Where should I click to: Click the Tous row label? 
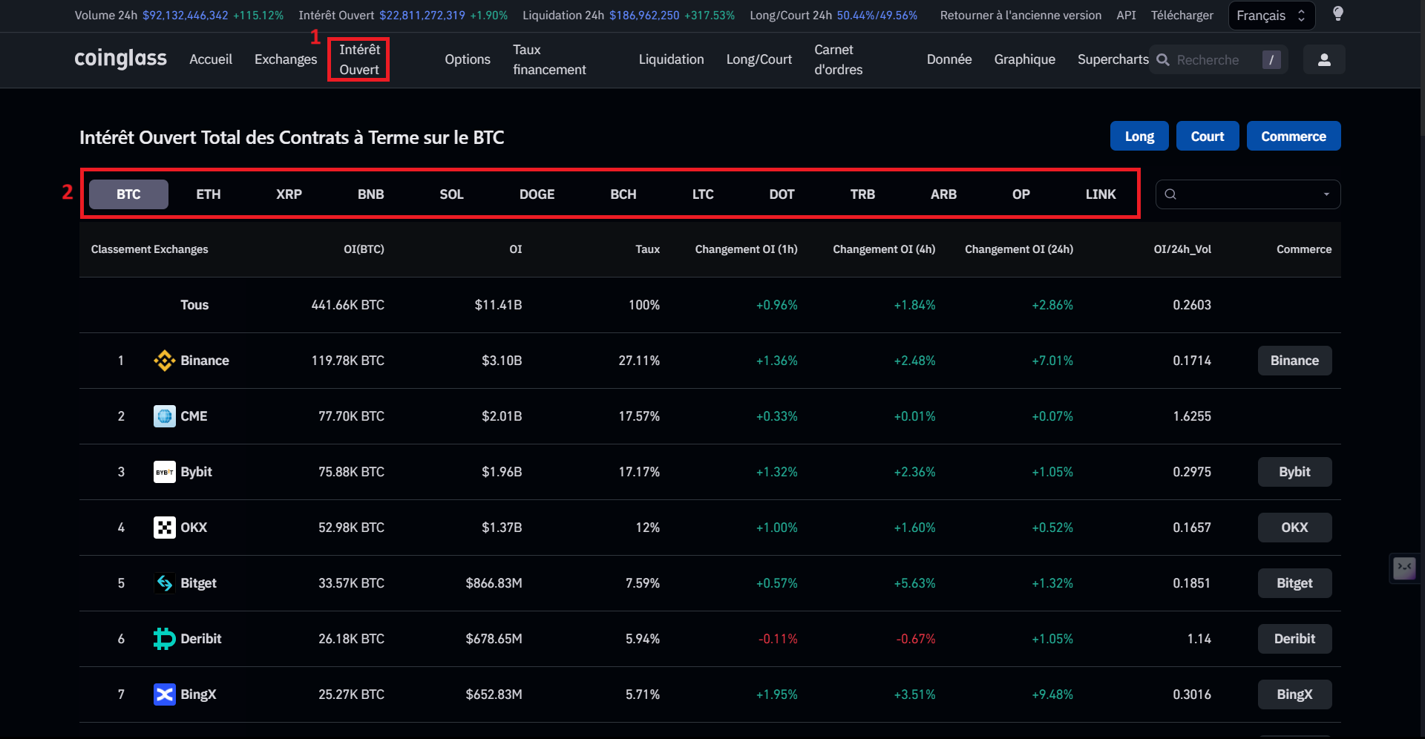click(x=194, y=305)
